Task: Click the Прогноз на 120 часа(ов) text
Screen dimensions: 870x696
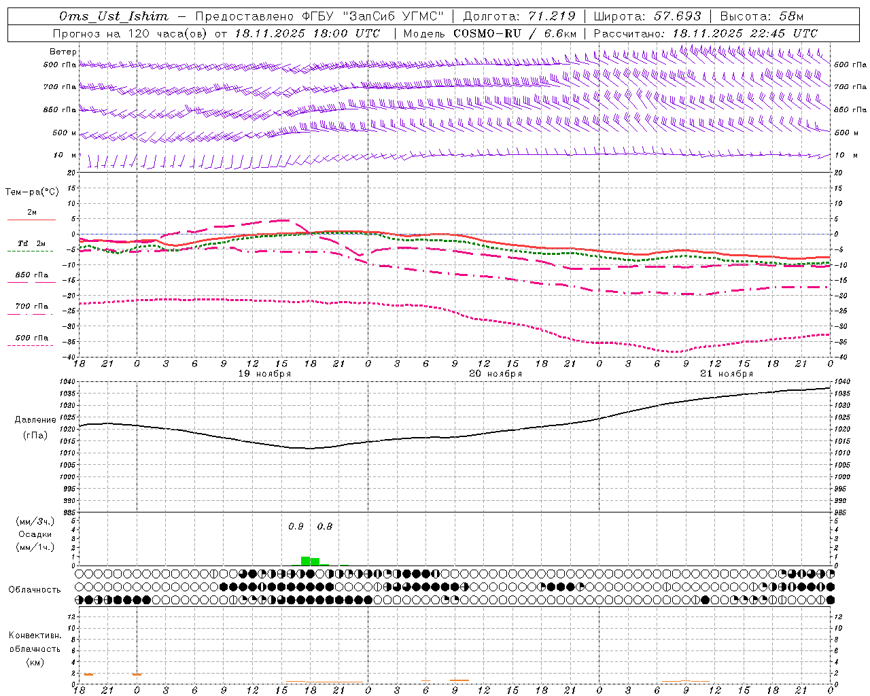Action: (131, 33)
